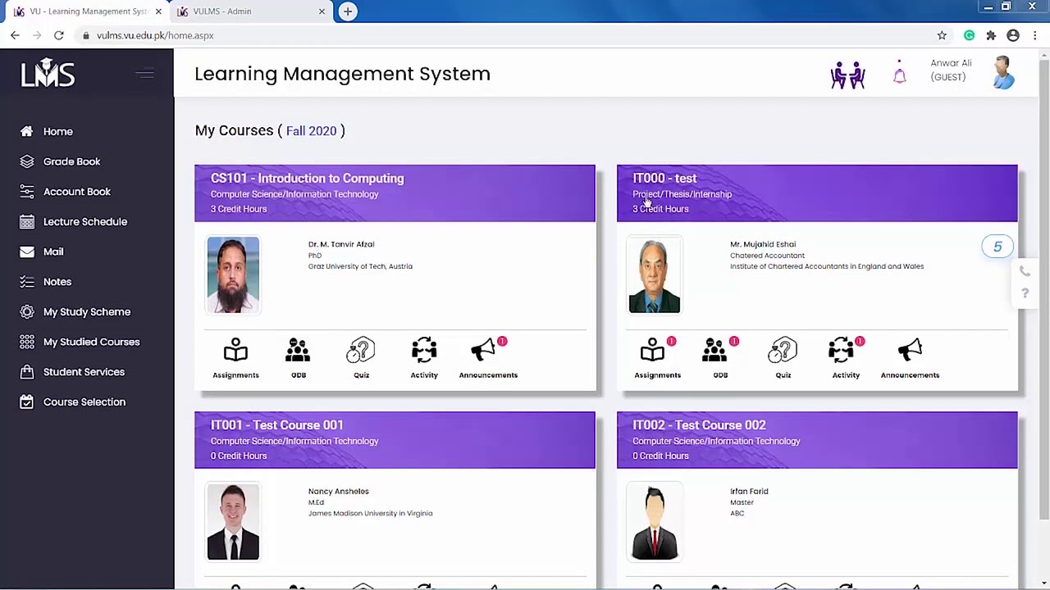Click the Account Book sidebar icon
Image resolution: width=1050 pixels, height=590 pixels.
point(27,192)
